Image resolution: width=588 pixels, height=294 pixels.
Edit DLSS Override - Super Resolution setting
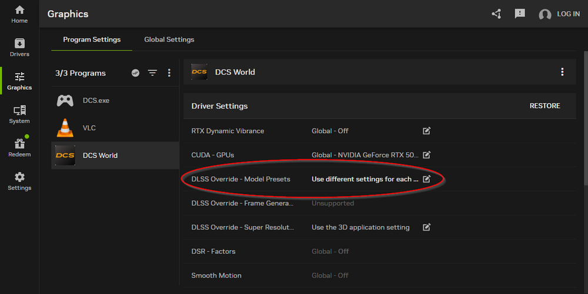(x=427, y=227)
